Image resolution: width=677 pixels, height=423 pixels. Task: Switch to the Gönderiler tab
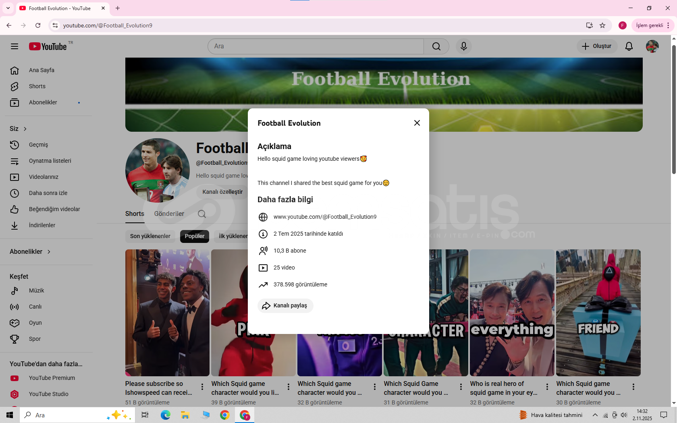169,214
